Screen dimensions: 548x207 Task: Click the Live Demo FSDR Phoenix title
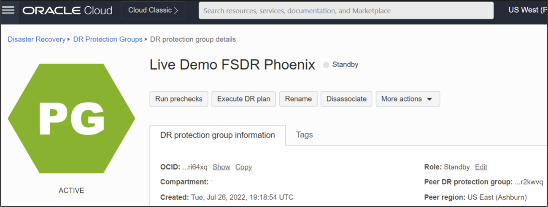click(232, 65)
